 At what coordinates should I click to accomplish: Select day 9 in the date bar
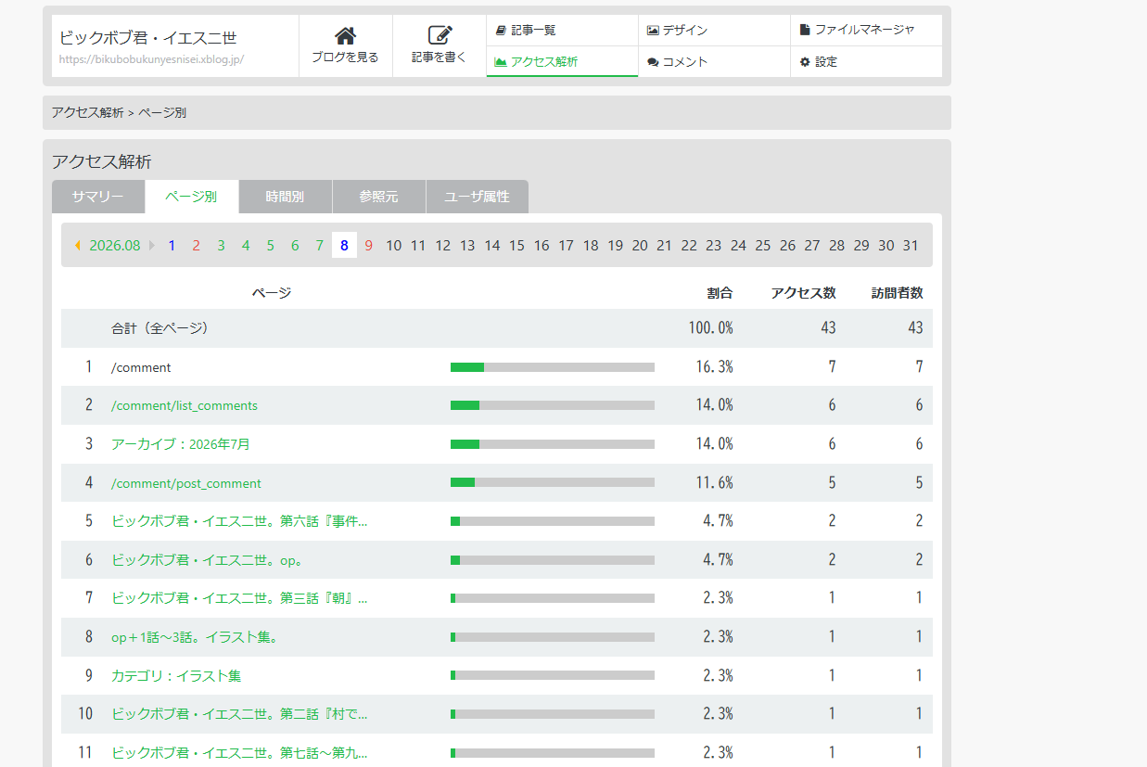click(369, 246)
